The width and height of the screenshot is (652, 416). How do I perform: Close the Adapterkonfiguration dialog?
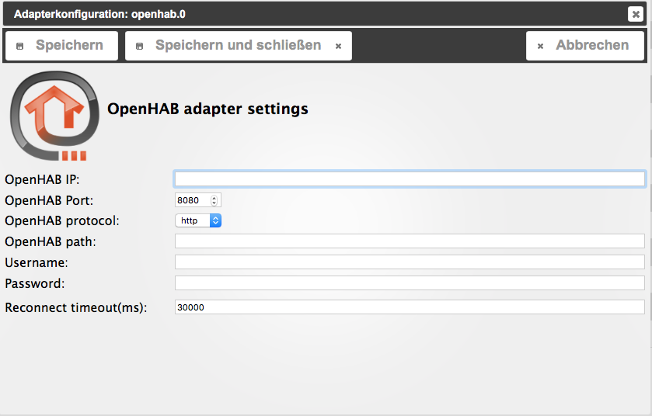(635, 14)
